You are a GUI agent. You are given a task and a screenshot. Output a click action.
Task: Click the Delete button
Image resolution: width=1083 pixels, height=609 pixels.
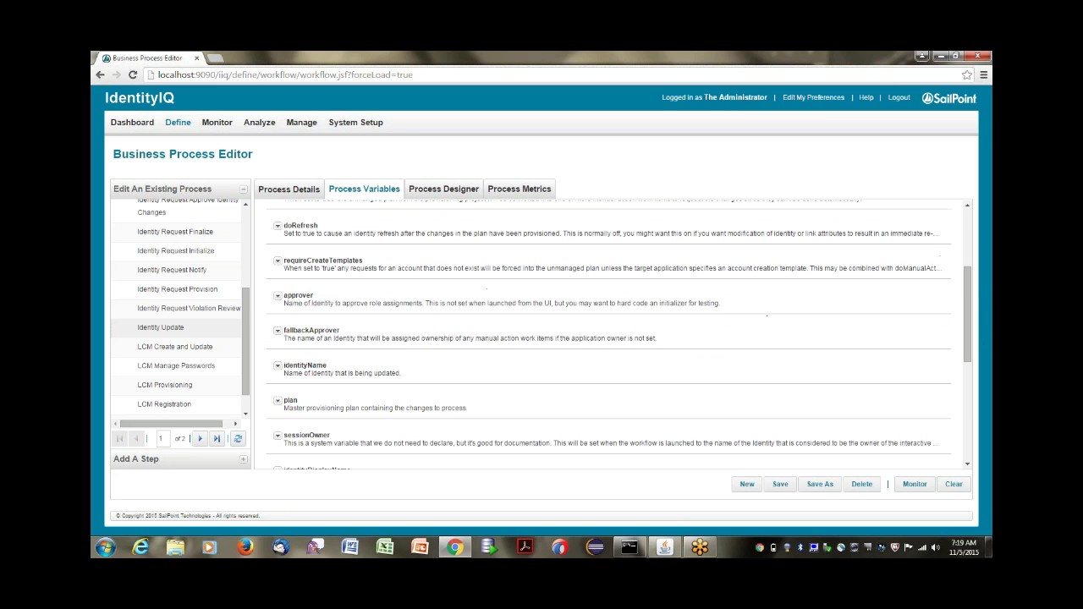click(x=862, y=484)
